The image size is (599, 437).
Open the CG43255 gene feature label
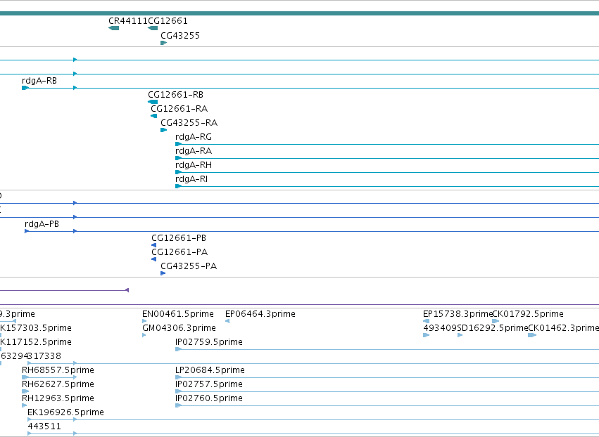pyautogui.click(x=180, y=36)
